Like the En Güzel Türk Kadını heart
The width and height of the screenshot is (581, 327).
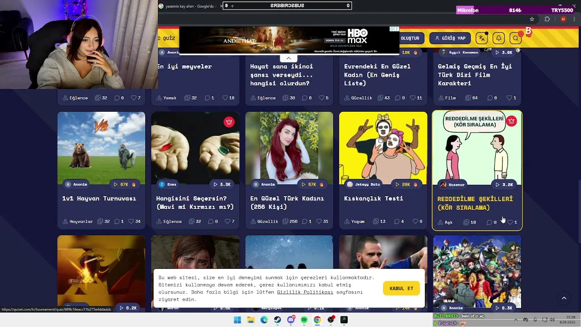[x=319, y=221]
